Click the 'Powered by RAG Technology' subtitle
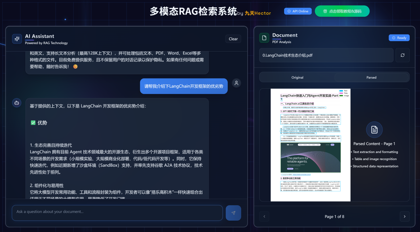This screenshot has height=232, width=420. pyautogui.click(x=46, y=43)
